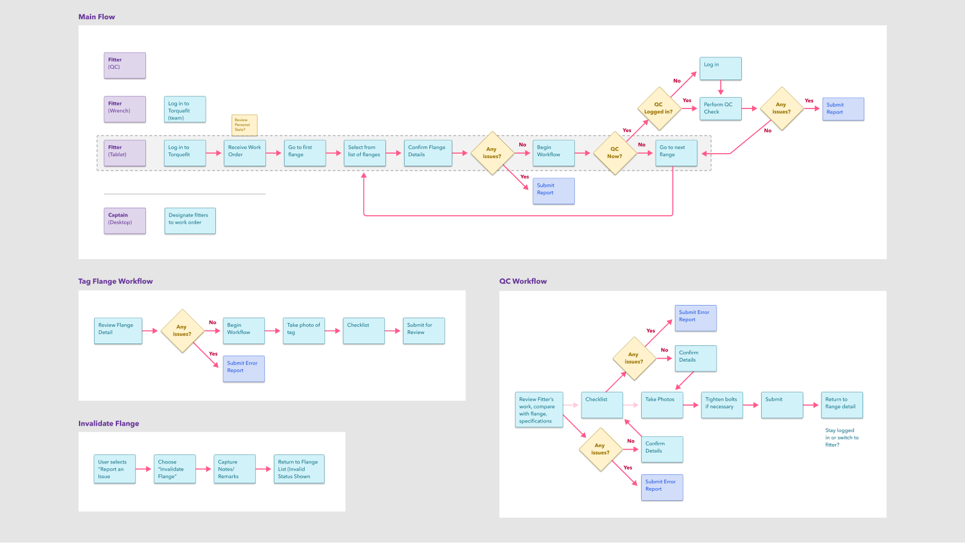Image resolution: width=965 pixels, height=543 pixels.
Task: Click the Fitter (Wrench) role box
Action: tap(124, 109)
